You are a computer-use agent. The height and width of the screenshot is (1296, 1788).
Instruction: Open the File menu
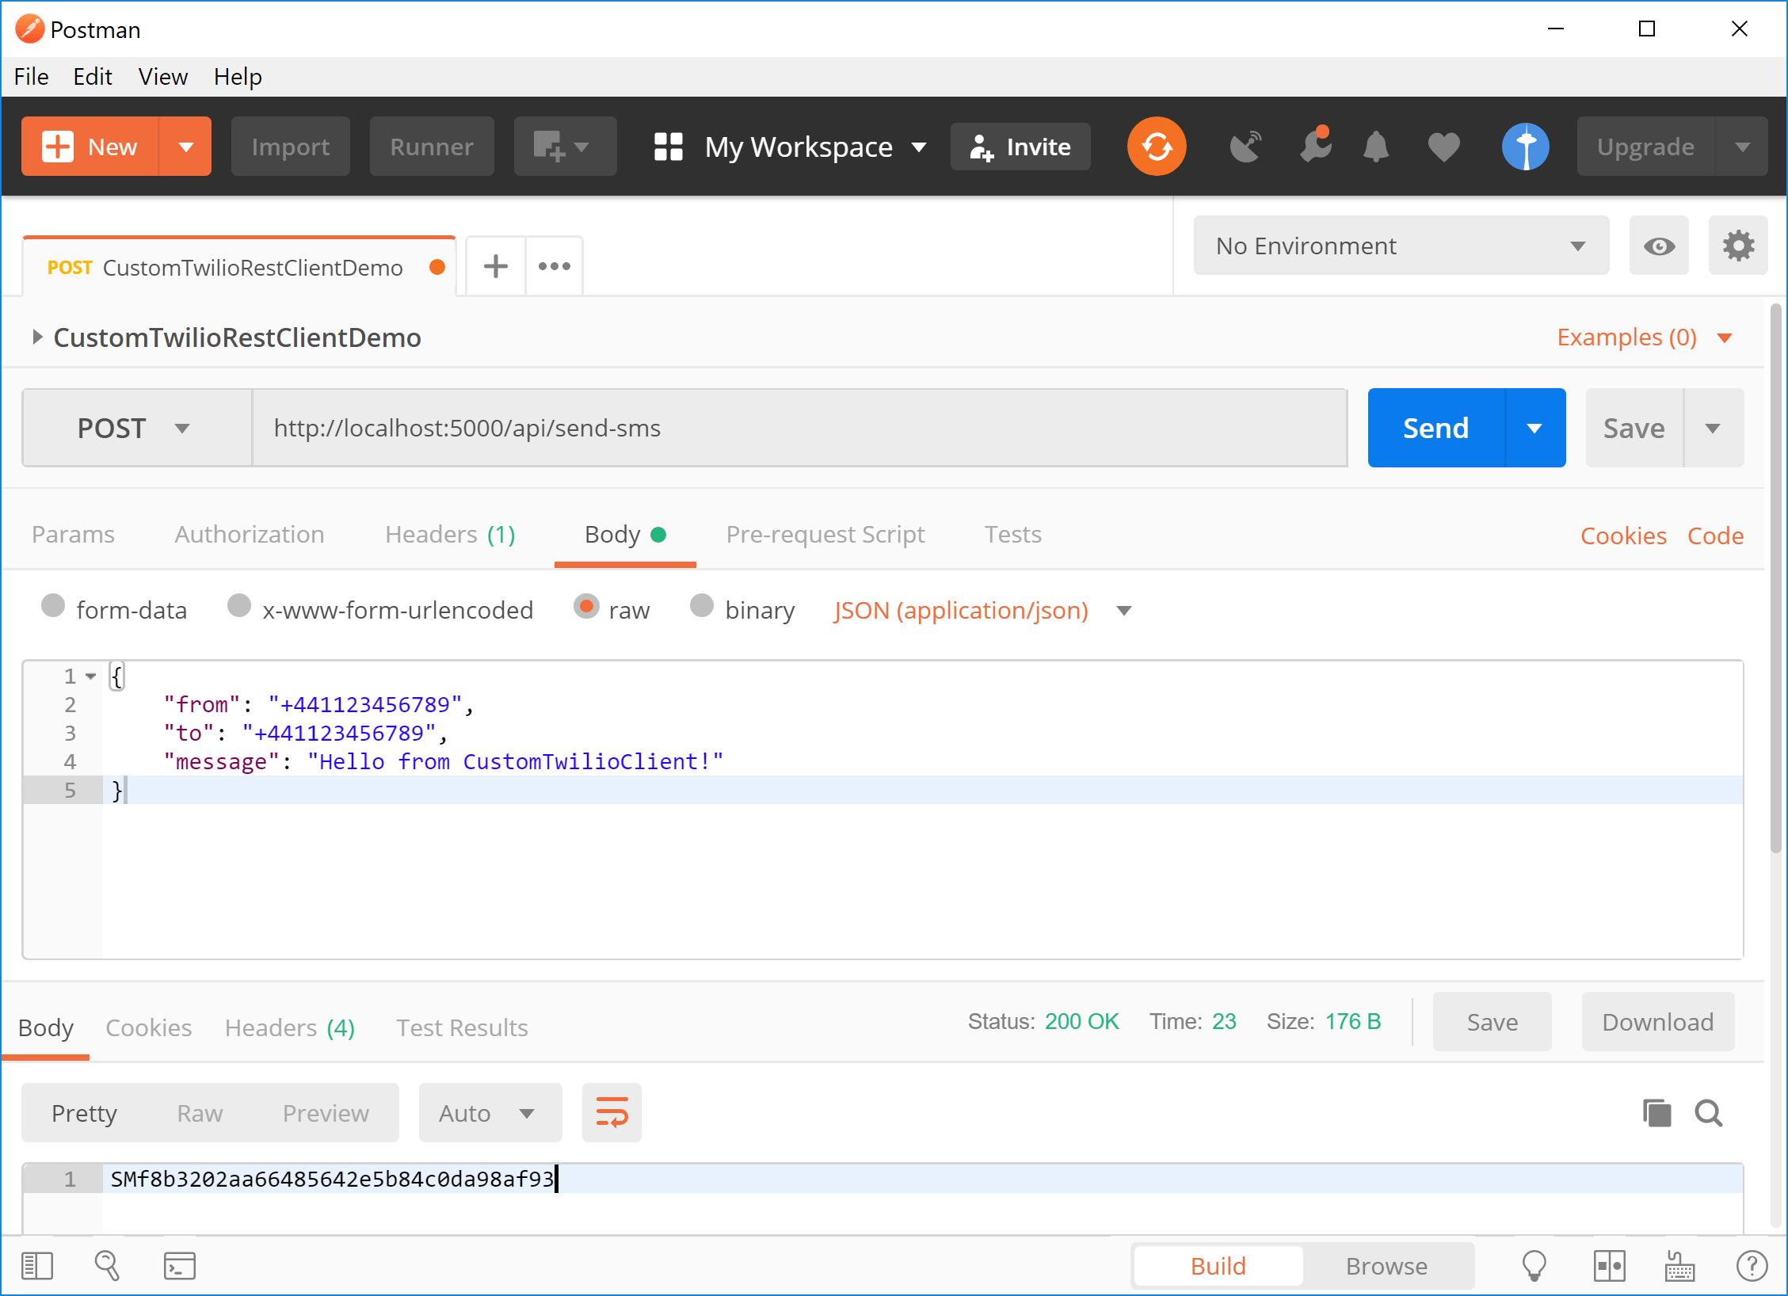coord(32,77)
